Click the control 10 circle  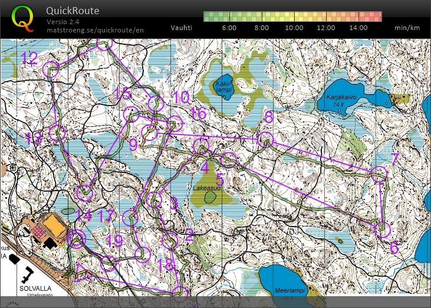(x=155, y=104)
